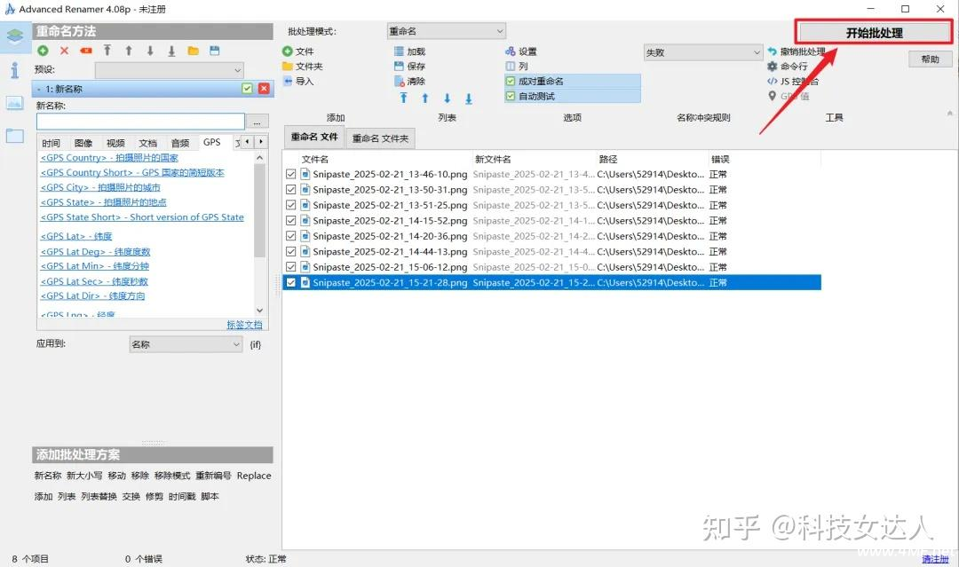Viewport: 959px width, 567px height.
Task: Move the method to top with arrow icon
Action: [x=107, y=51]
